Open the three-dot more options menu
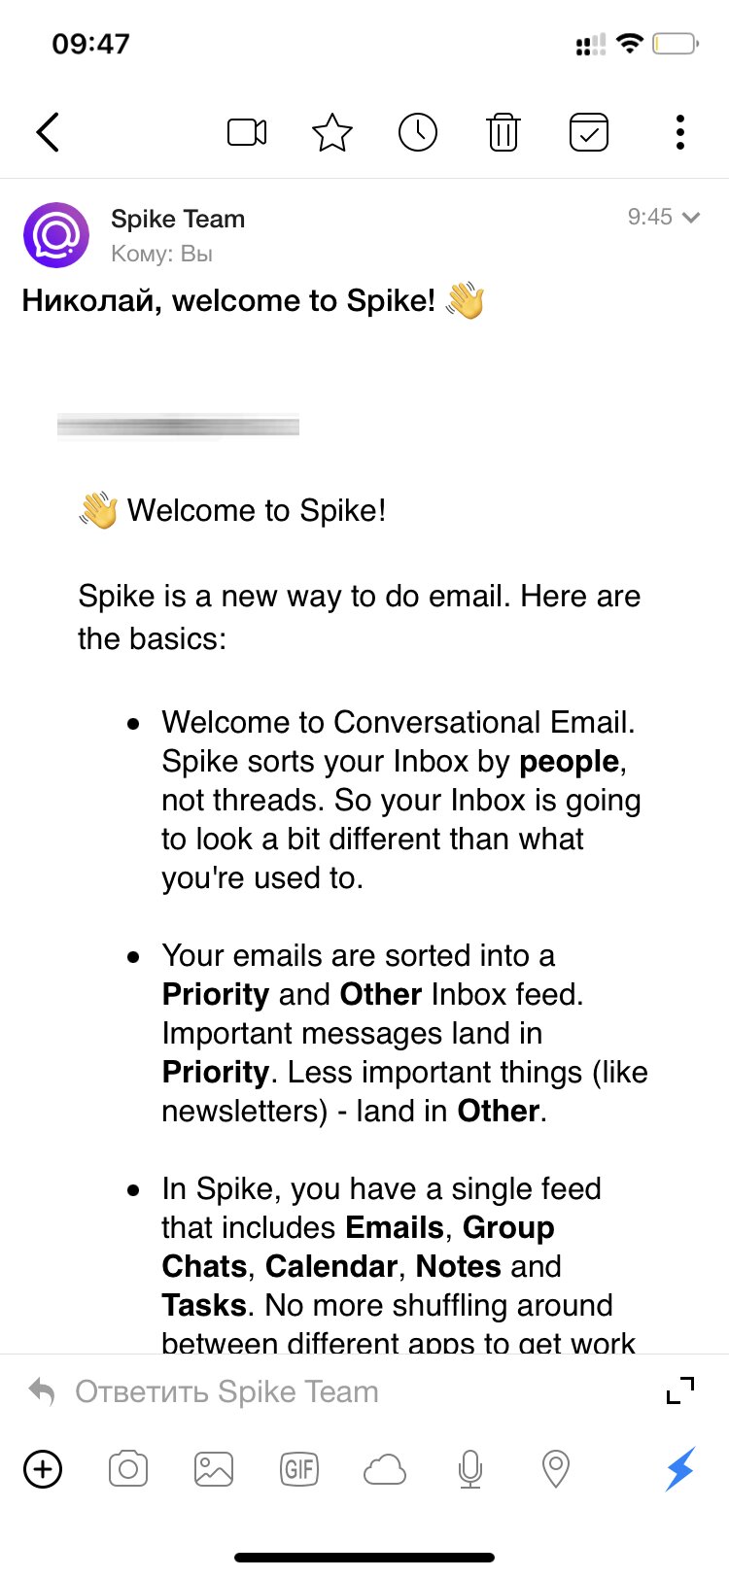The width and height of the screenshot is (729, 1578). 680,132
